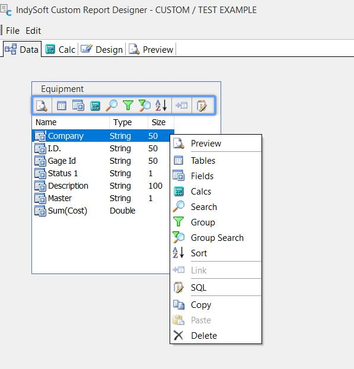Click the field icon beside Status 1
The width and height of the screenshot is (354, 369).
[x=40, y=173]
